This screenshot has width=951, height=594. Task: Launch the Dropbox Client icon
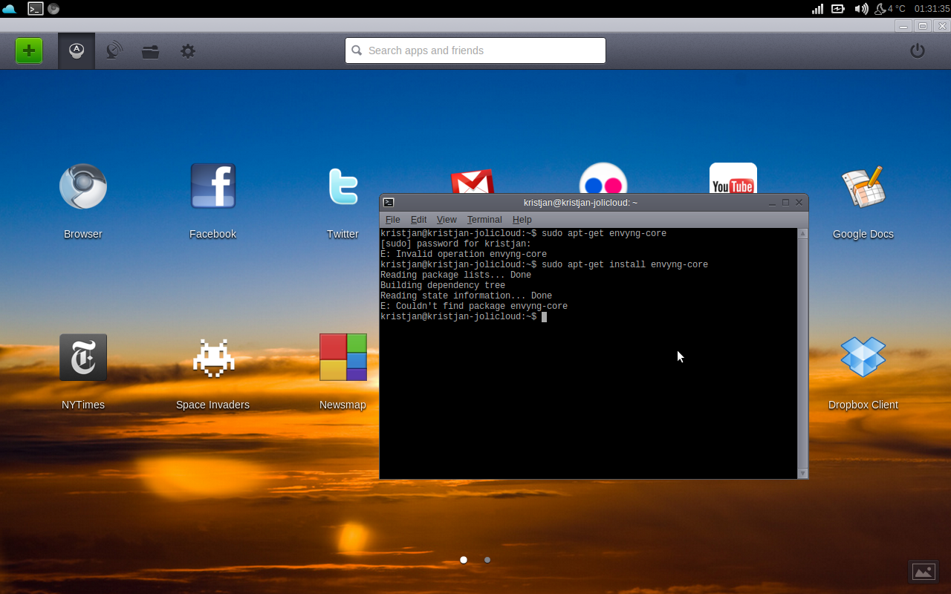pos(863,357)
